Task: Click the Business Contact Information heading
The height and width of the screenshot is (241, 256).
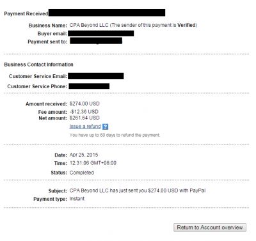Action: pos(38,65)
